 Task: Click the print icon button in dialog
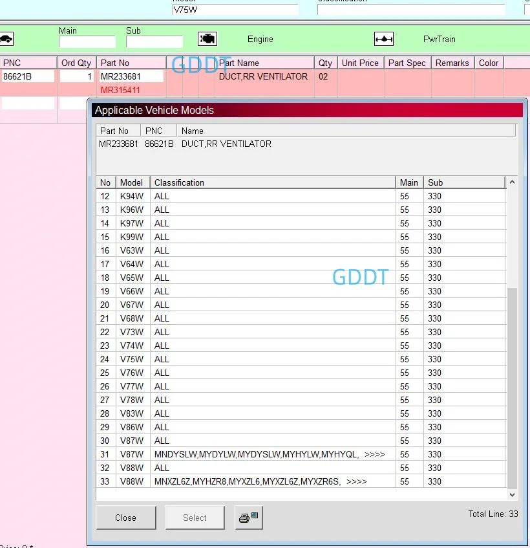pyautogui.click(x=249, y=518)
